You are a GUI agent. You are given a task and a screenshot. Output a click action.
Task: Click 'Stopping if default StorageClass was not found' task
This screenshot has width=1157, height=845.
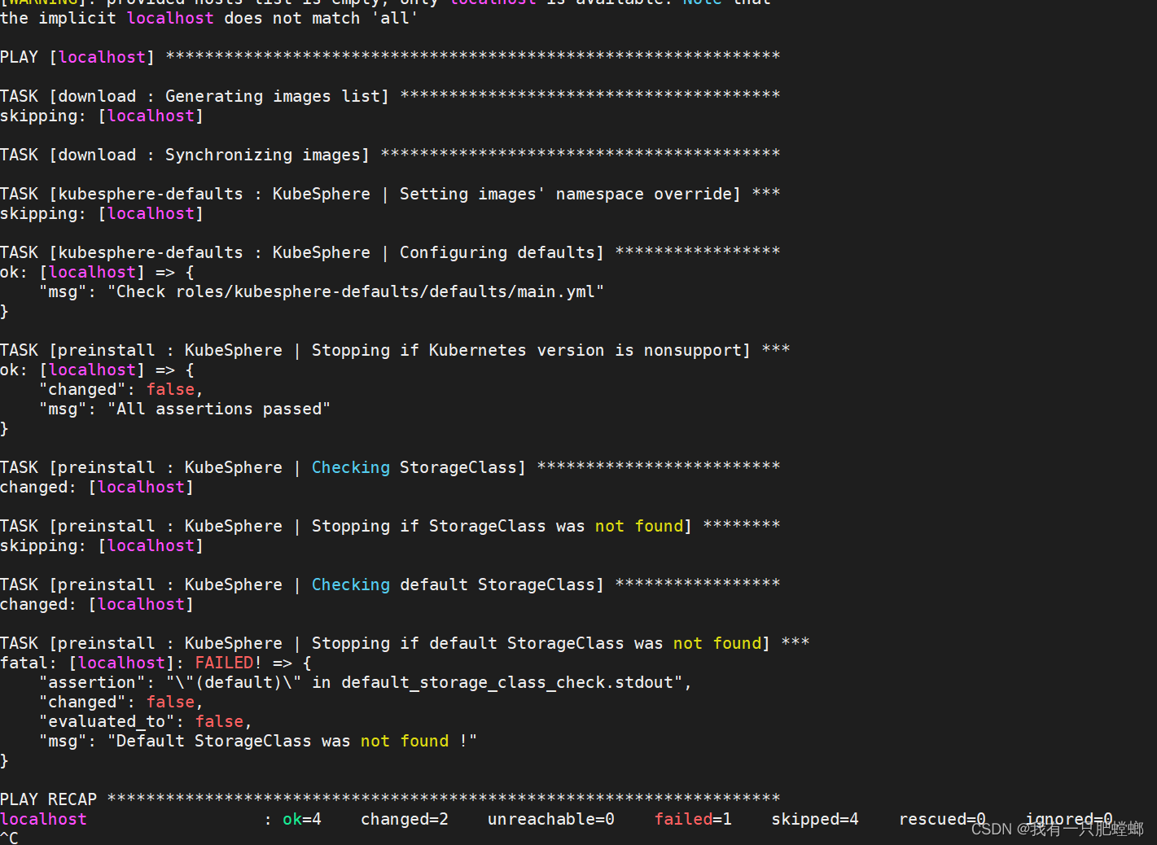coord(405,643)
